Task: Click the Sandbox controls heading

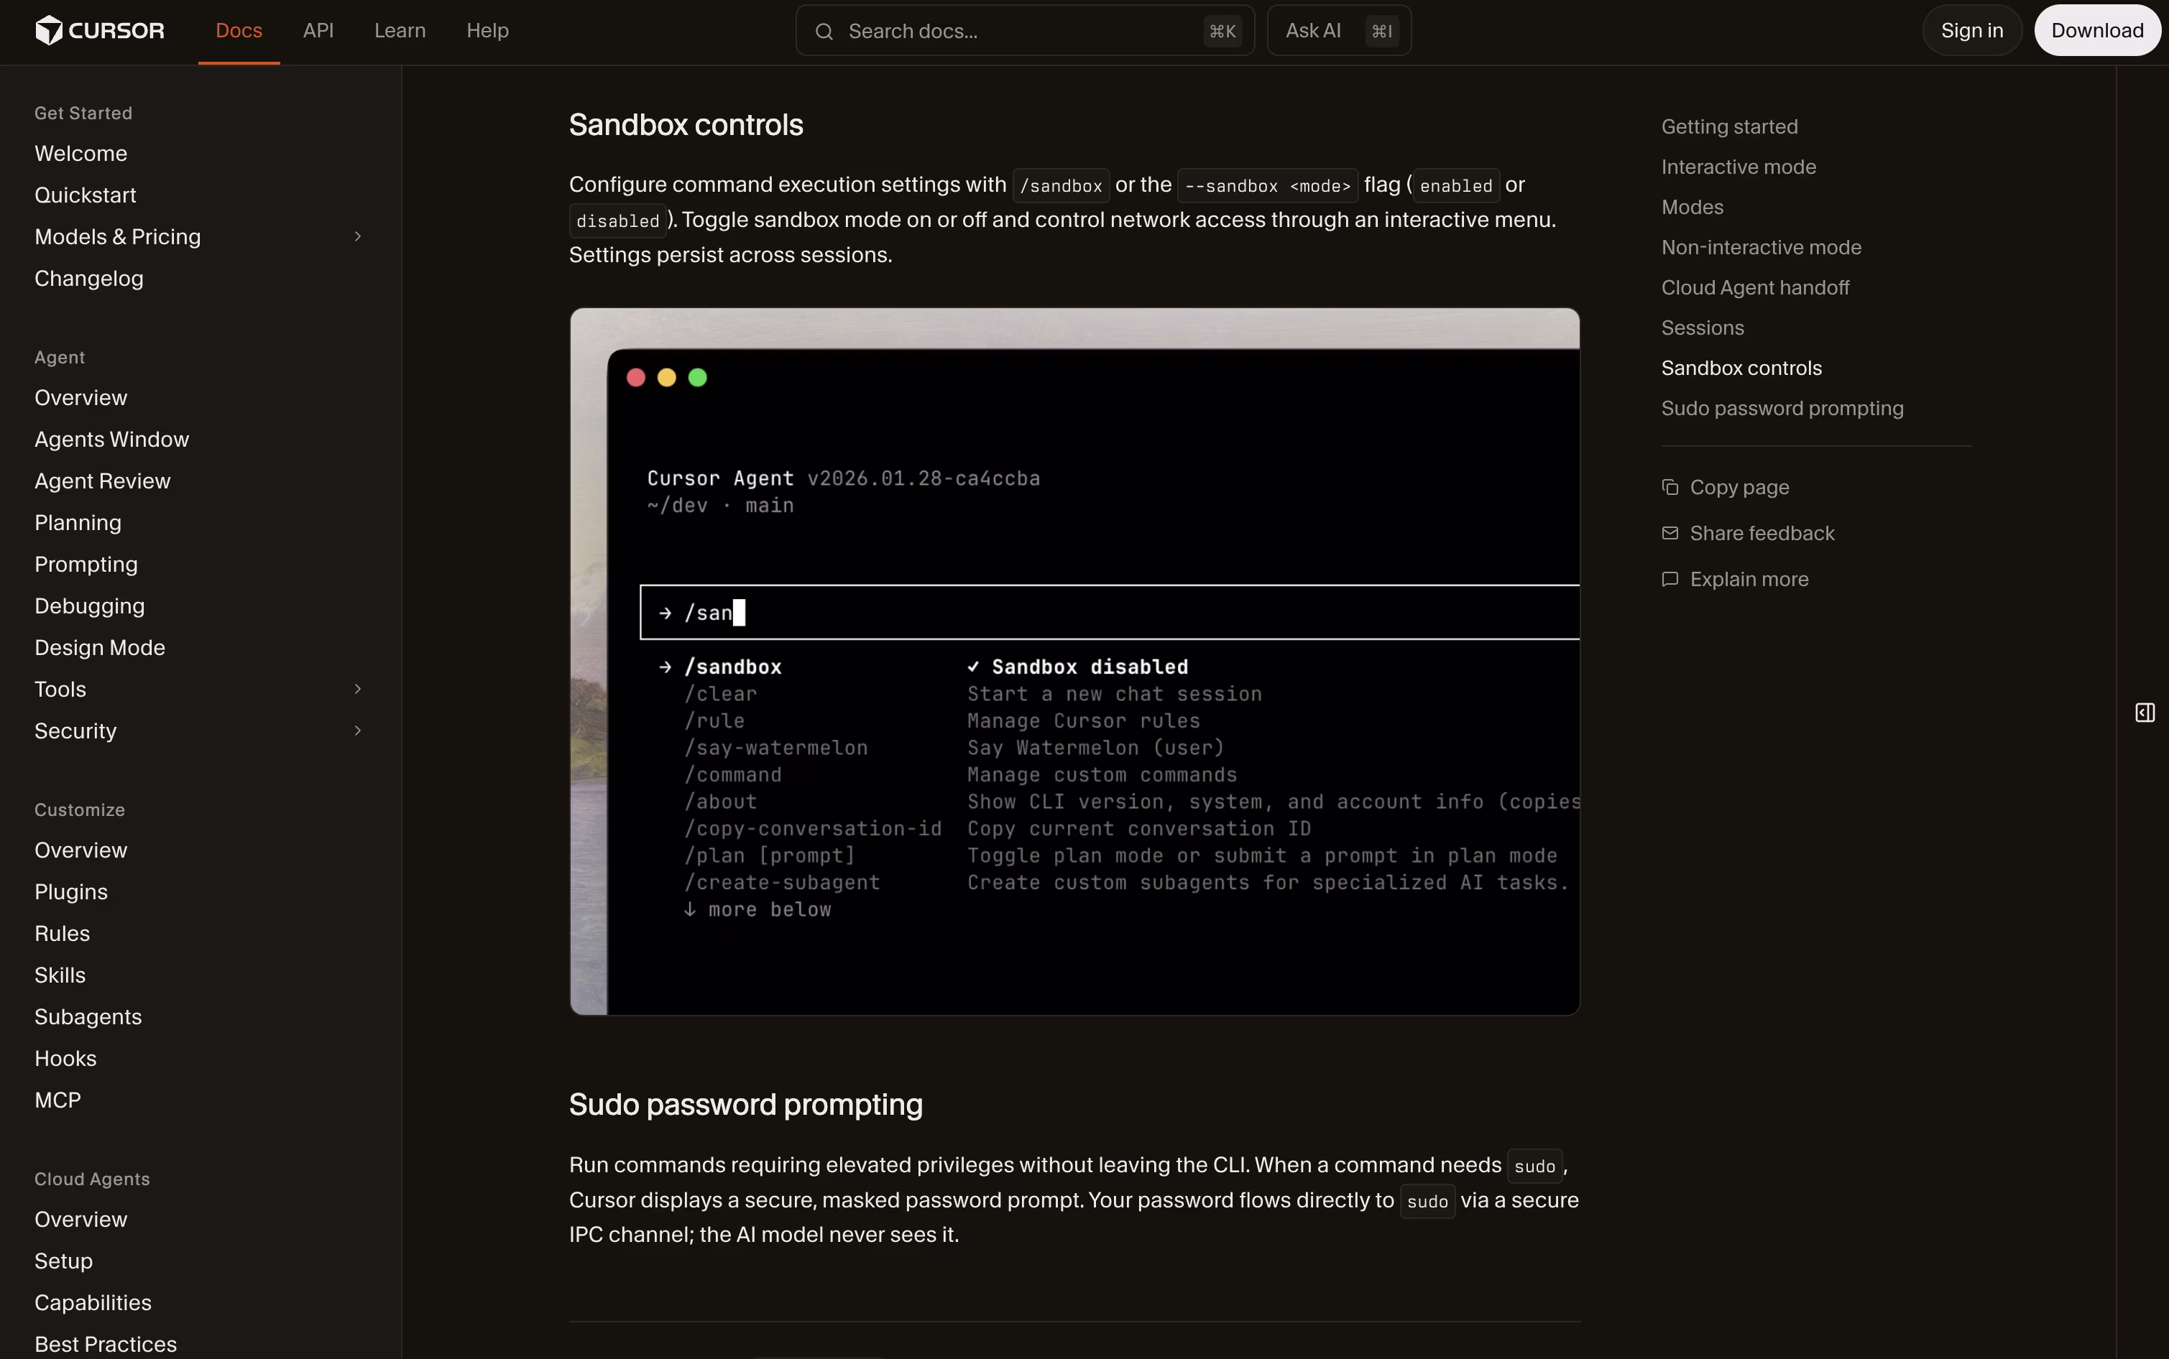Action: [x=686, y=125]
